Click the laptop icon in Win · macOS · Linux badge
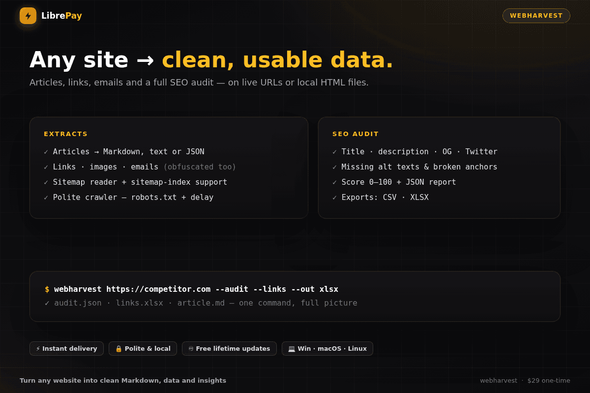Screen dimensions: 590x393 click(x=292, y=349)
